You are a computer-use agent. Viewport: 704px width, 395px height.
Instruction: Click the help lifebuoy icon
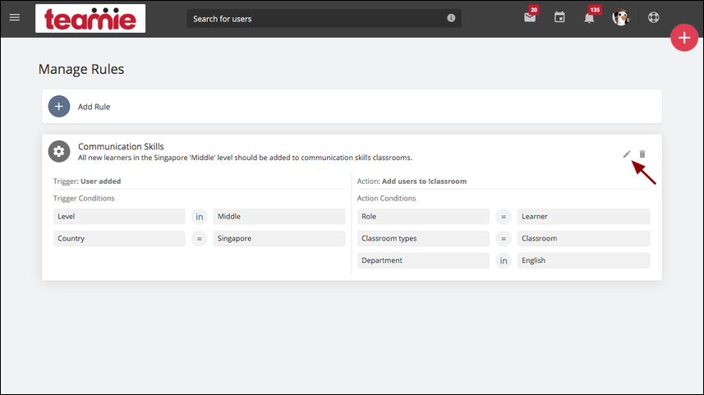pyautogui.click(x=654, y=17)
